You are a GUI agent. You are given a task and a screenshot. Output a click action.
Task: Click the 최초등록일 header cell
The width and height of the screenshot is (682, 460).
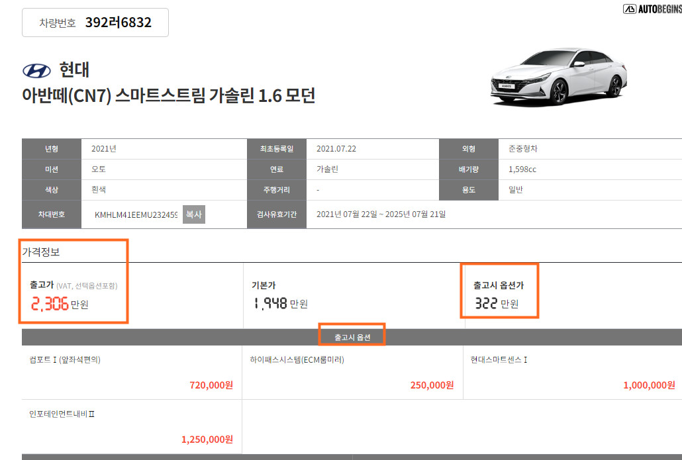277,149
